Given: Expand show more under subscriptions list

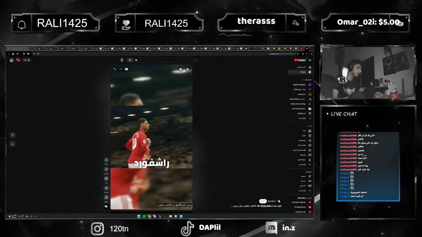Looking at the screenshot, I should pyautogui.click(x=300, y=118).
